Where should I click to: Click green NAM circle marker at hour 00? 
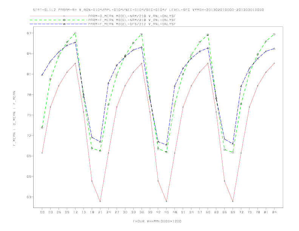point(42,128)
